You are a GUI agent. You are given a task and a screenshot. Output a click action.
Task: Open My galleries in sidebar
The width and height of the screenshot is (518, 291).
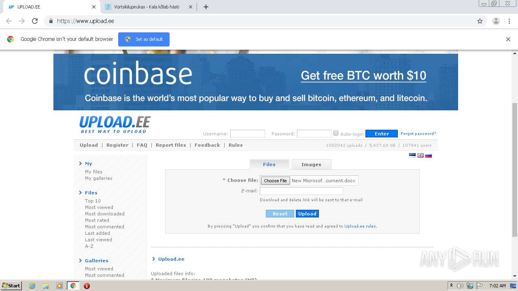(x=99, y=178)
